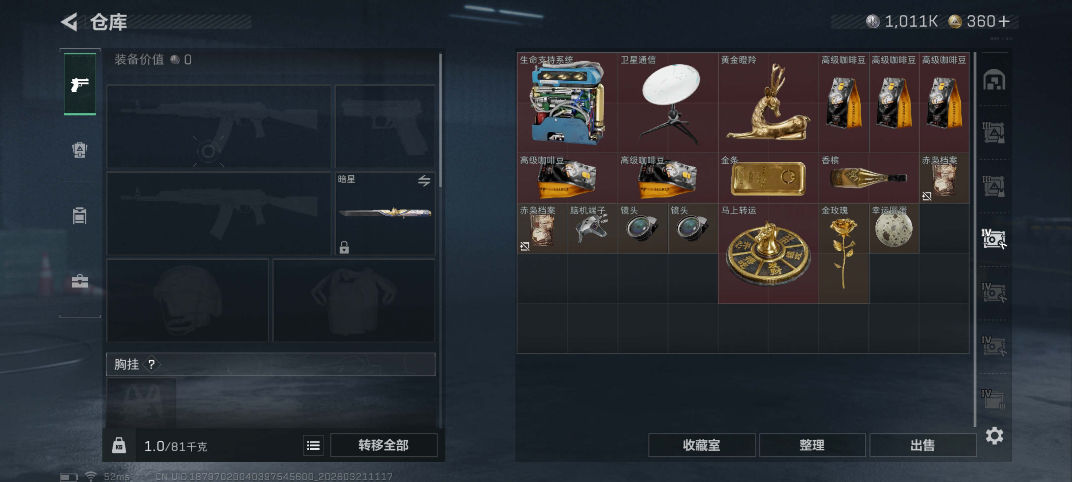Open the 收藏室 collection room button
This screenshot has height=482, width=1072.
pos(701,446)
